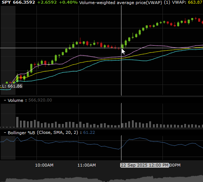Click the Bollinger %B reading 61.22
203x182 pixels.
[x=89, y=132]
